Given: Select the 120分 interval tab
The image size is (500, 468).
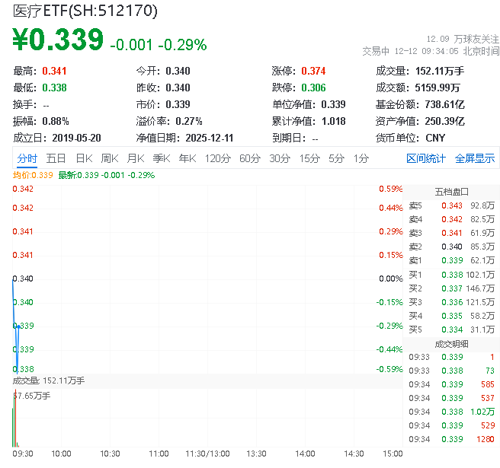Looking at the screenshot, I should (217, 158).
